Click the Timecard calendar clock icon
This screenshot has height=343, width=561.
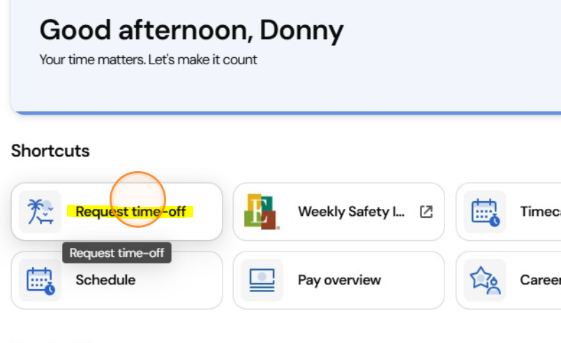485,212
